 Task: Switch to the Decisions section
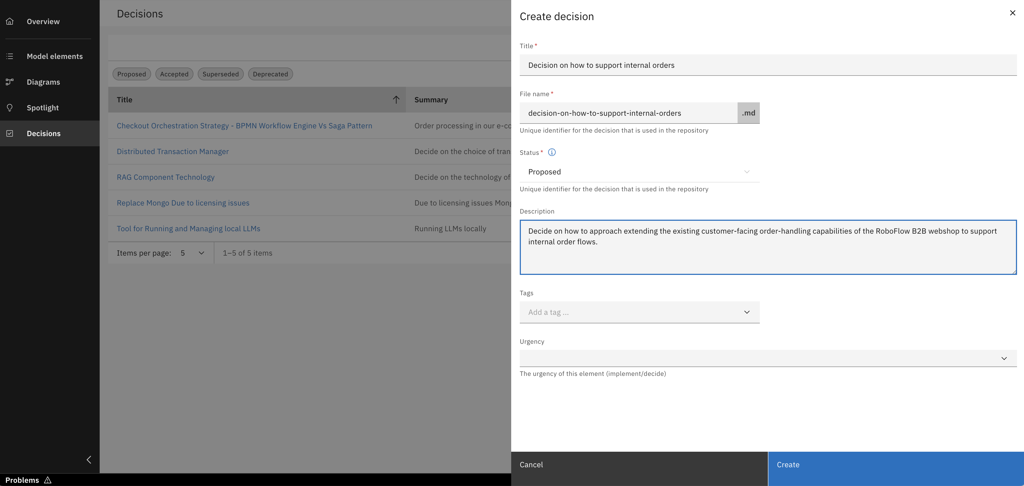(44, 133)
